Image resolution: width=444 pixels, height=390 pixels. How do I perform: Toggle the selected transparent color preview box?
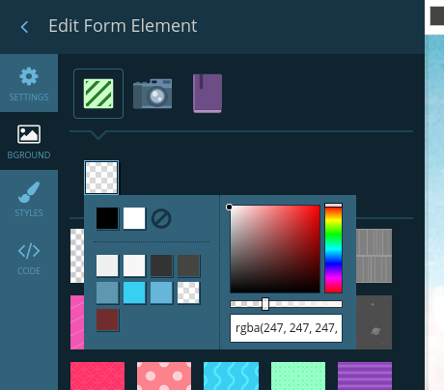[x=101, y=178]
